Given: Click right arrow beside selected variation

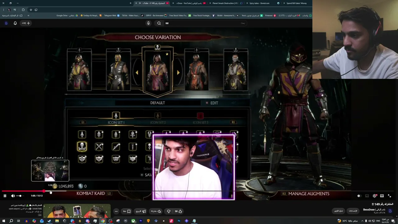Looking at the screenshot, I should click(x=178, y=72).
